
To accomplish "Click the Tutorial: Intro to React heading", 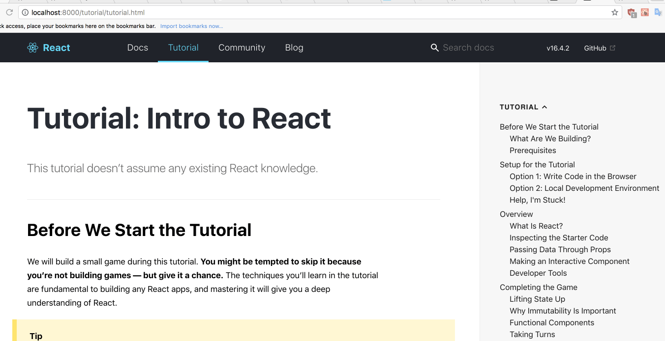I will [x=179, y=118].
